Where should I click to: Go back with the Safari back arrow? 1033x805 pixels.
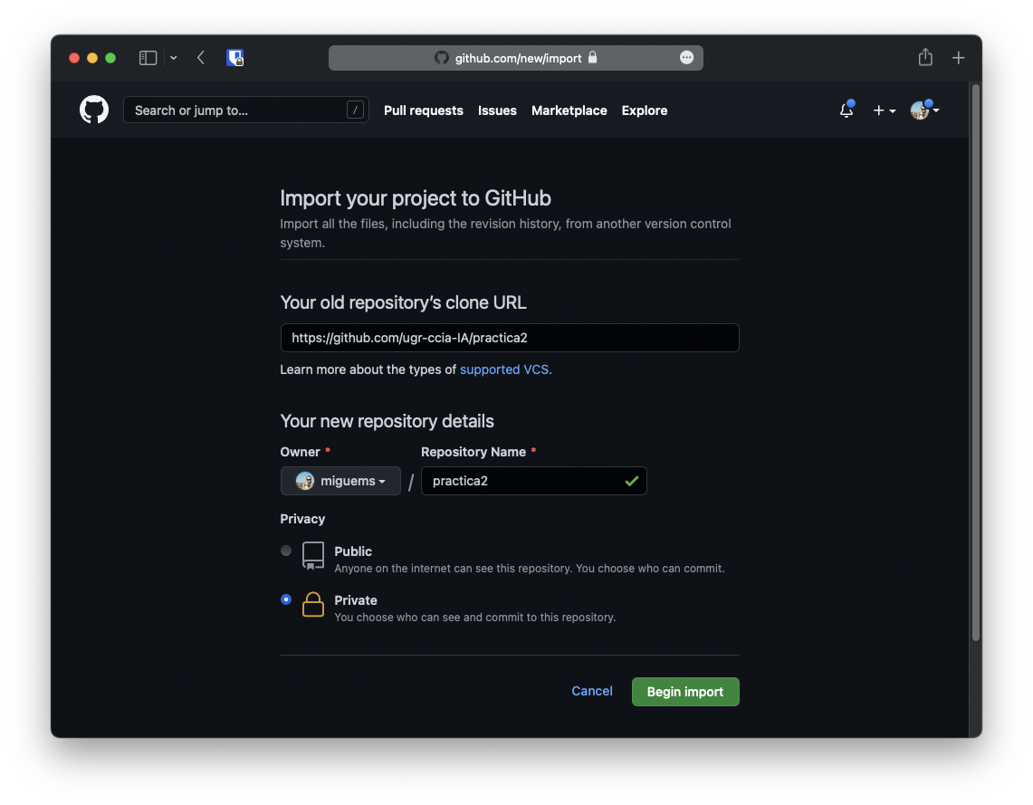coord(201,58)
